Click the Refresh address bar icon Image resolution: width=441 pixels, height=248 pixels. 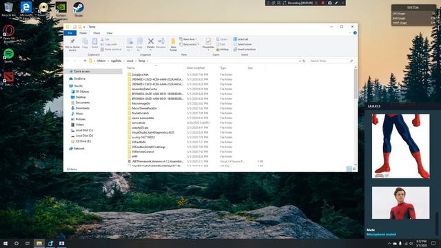(304, 61)
